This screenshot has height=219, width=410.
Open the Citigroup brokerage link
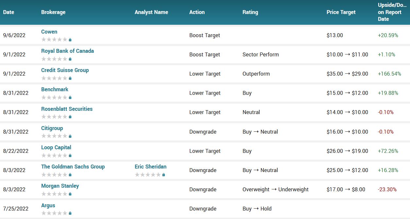pyautogui.click(x=52, y=128)
